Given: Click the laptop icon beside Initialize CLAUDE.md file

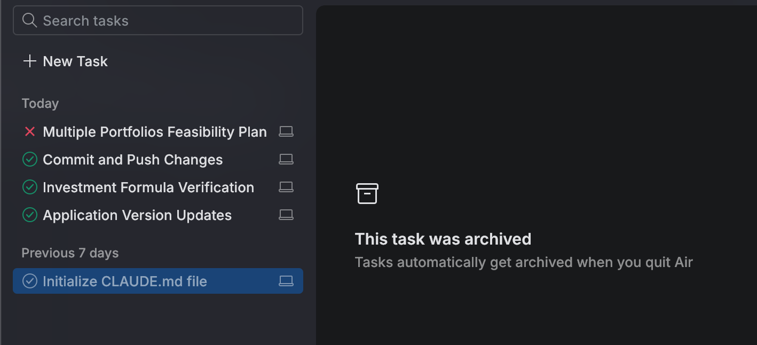Looking at the screenshot, I should coord(286,281).
